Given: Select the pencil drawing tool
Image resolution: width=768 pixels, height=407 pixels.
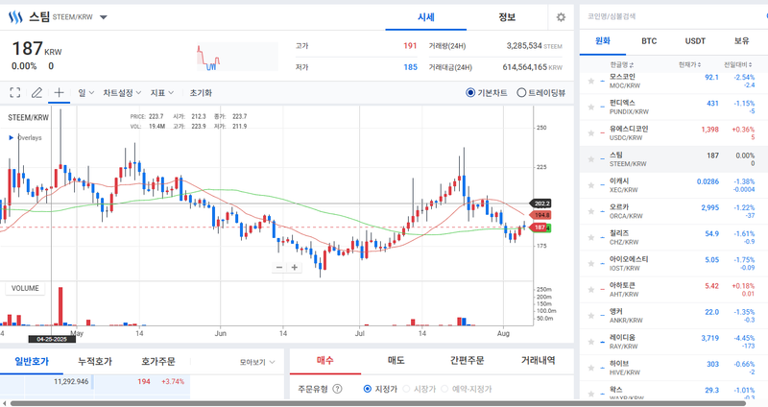Looking at the screenshot, I should point(36,92).
